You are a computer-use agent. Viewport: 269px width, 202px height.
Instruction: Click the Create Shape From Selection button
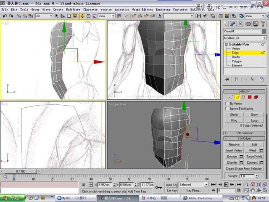pyautogui.click(x=244, y=168)
